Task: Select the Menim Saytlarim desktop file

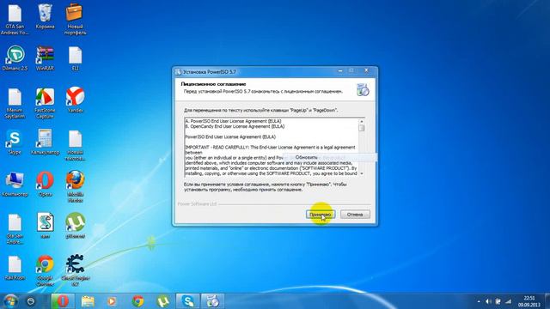Action: coord(15,103)
